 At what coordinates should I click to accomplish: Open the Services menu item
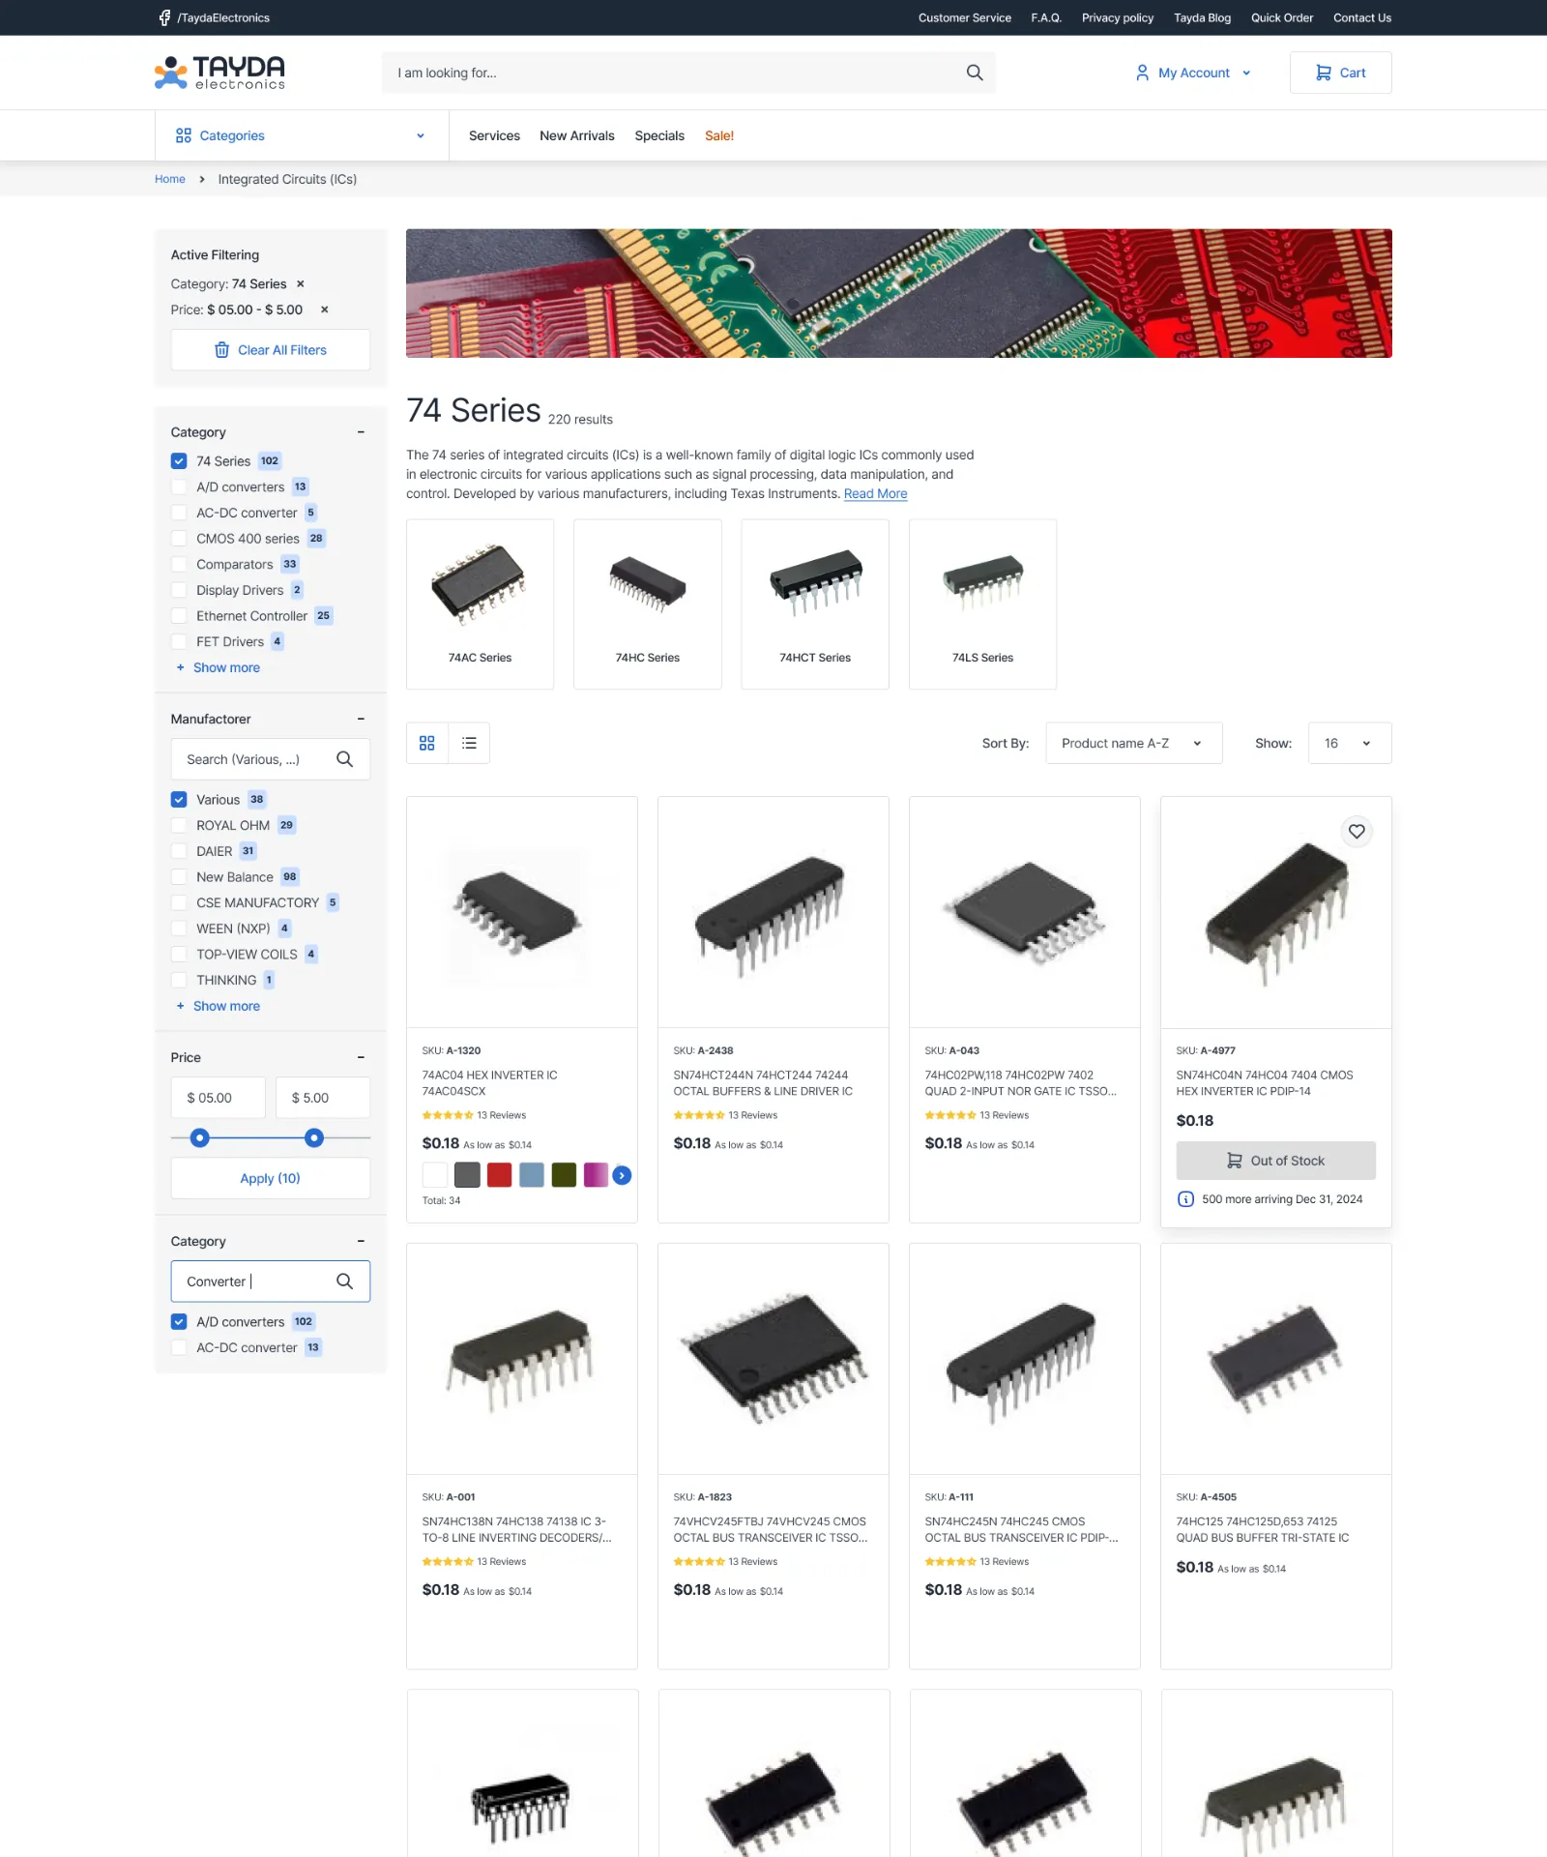(494, 135)
